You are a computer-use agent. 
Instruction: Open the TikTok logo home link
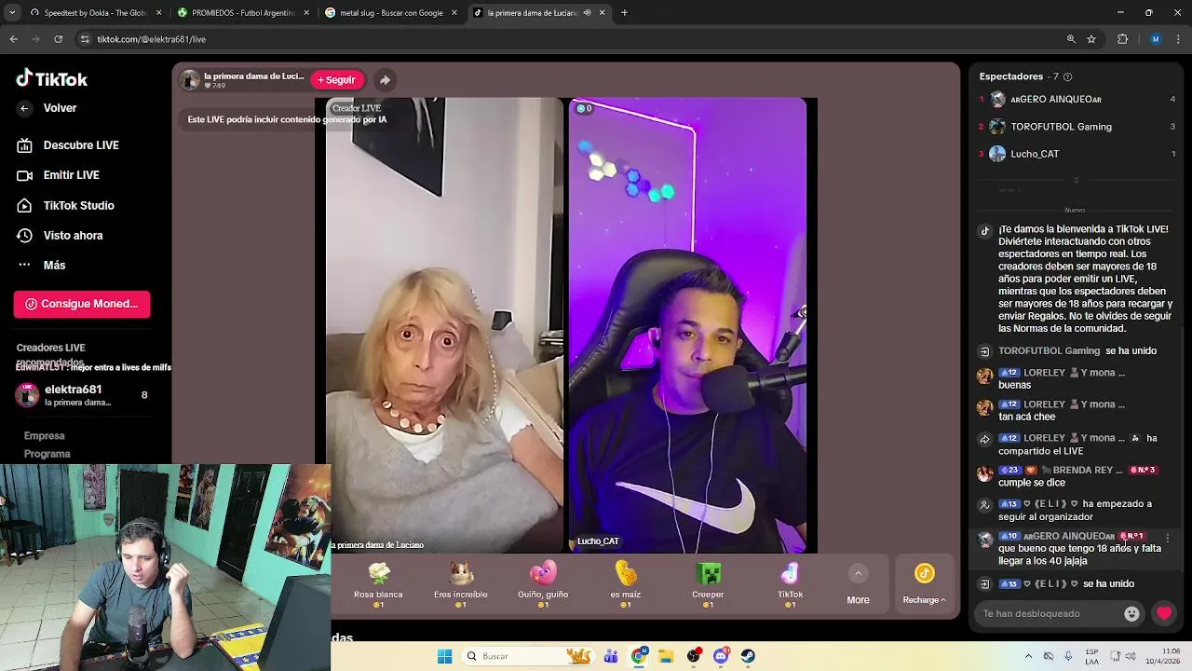pos(52,79)
